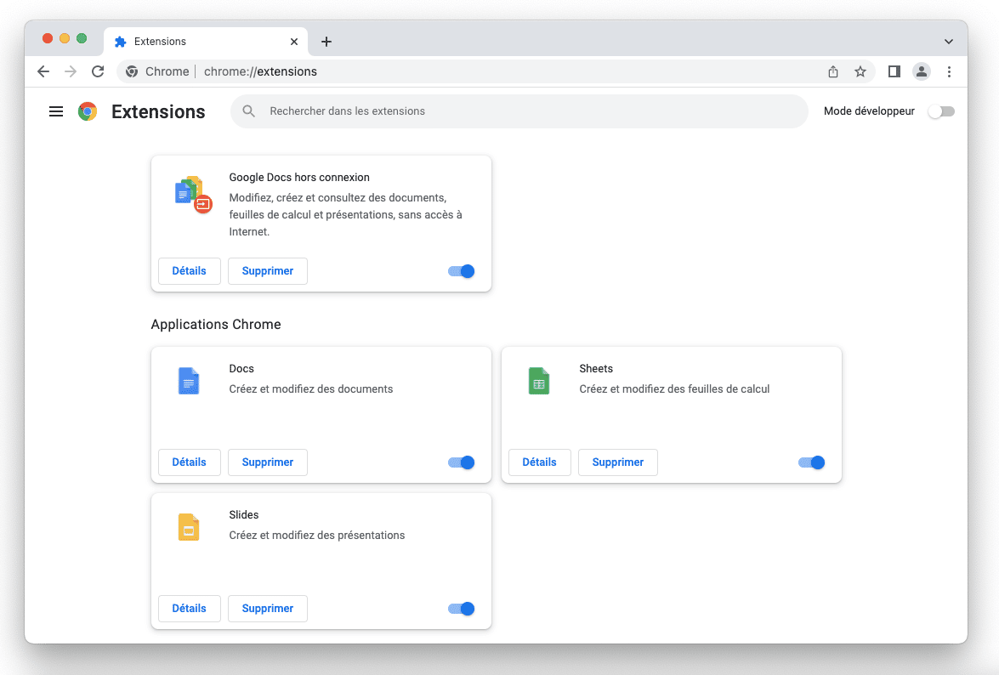Open the Chrome three-dot menu

pos(949,71)
